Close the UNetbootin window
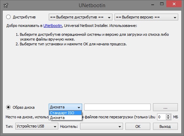The width and height of the screenshot is (184, 136). [174, 4]
